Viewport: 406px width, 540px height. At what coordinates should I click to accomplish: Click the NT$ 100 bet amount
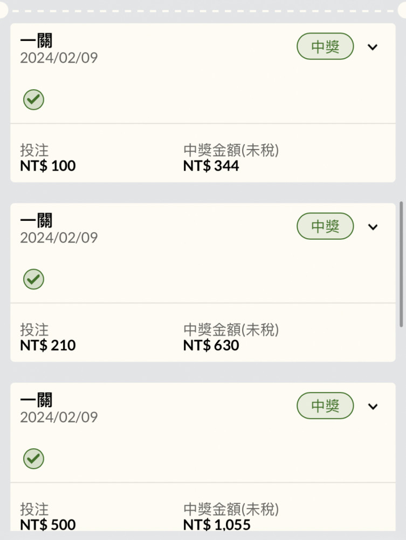coord(48,166)
